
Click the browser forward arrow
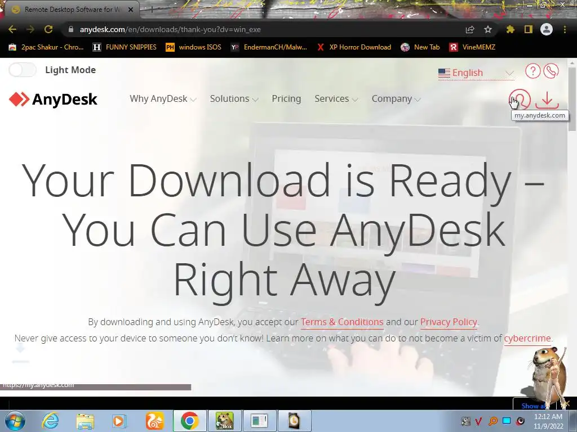(x=30, y=29)
